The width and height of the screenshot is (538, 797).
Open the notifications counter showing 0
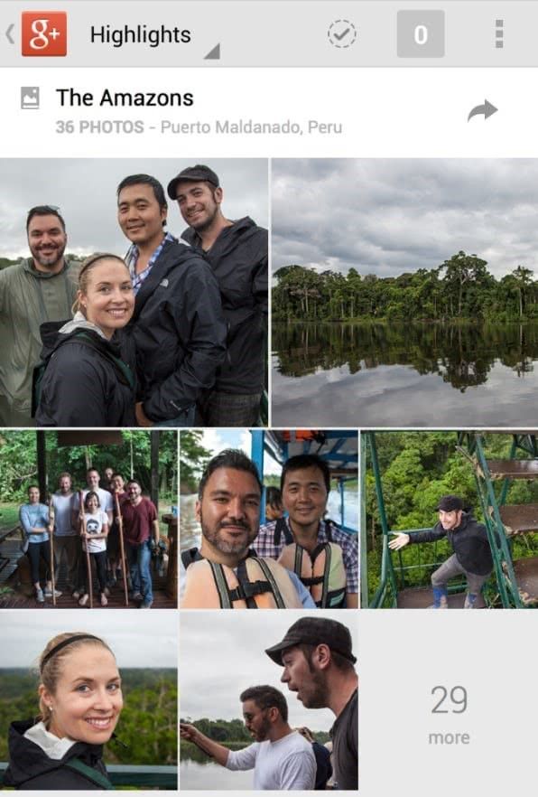click(x=421, y=34)
